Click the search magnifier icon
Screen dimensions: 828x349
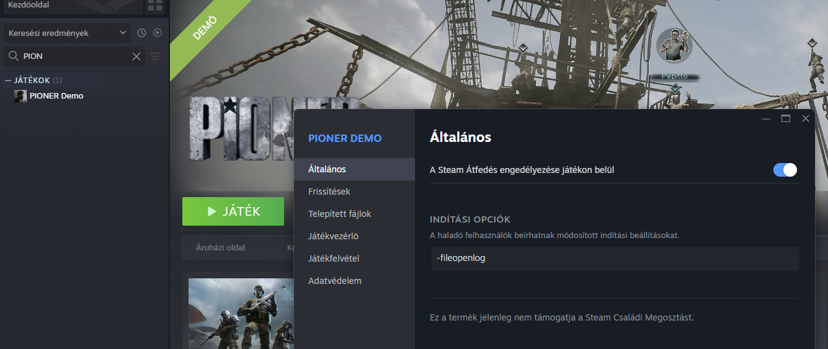tap(13, 56)
